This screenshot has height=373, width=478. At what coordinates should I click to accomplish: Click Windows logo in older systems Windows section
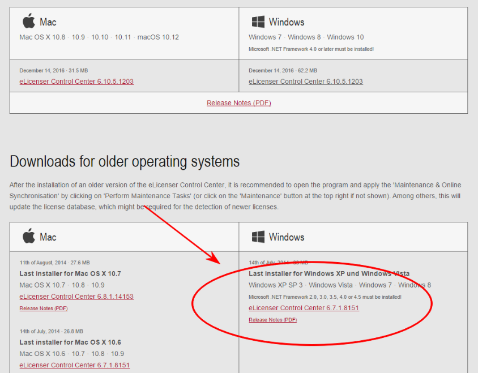[x=258, y=237]
